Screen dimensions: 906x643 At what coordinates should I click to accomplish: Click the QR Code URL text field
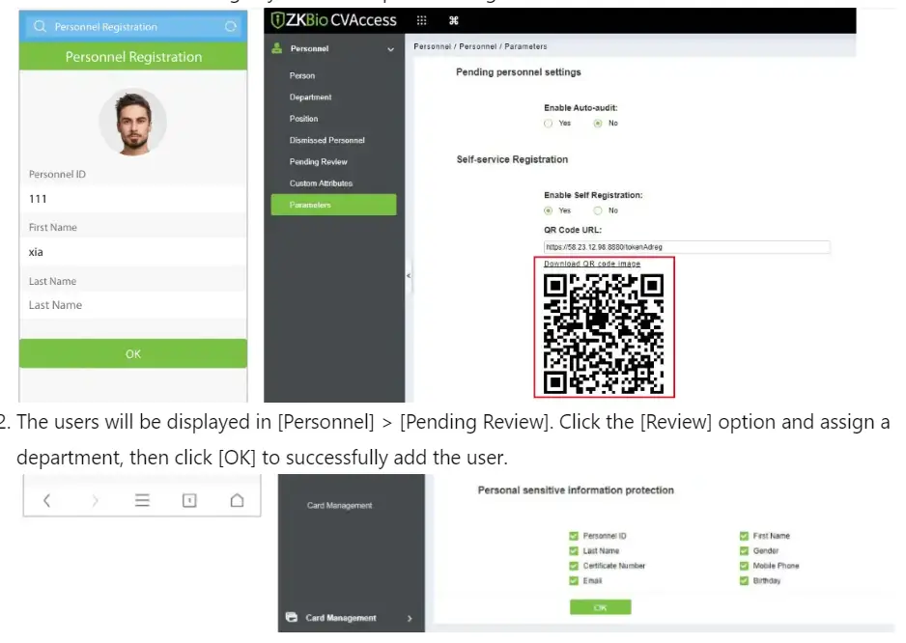(x=687, y=247)
